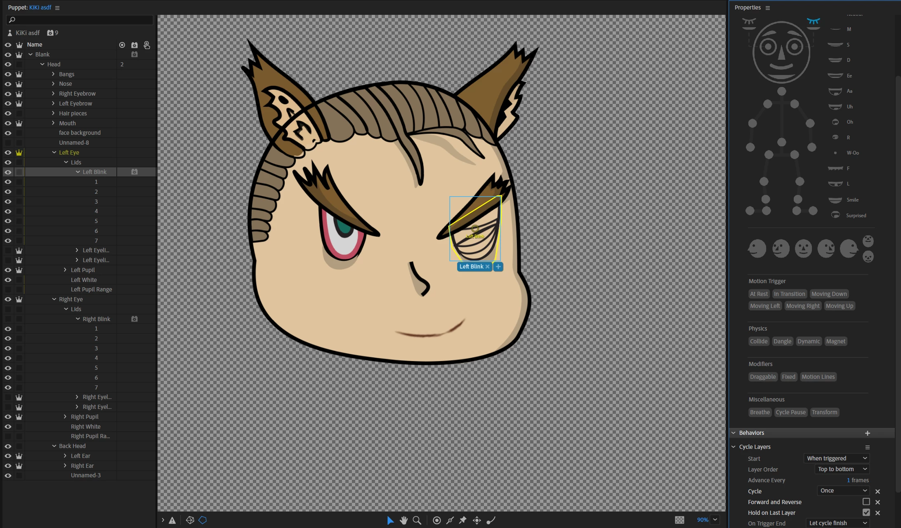Apply the Draggable modifier tag
The width and height of the screenshot is (901, 528).
click(762, 377)
